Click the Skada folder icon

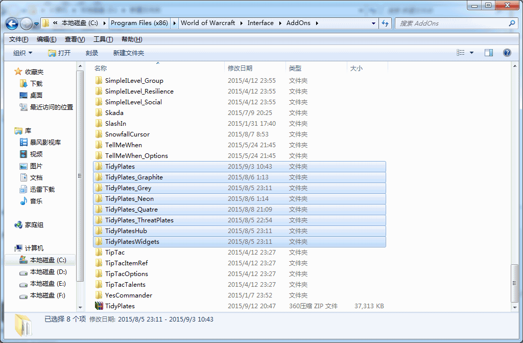coord(99,112)
